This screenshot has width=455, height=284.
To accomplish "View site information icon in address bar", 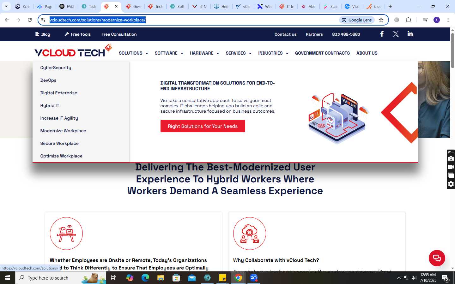I will click(x=44, y=20).
